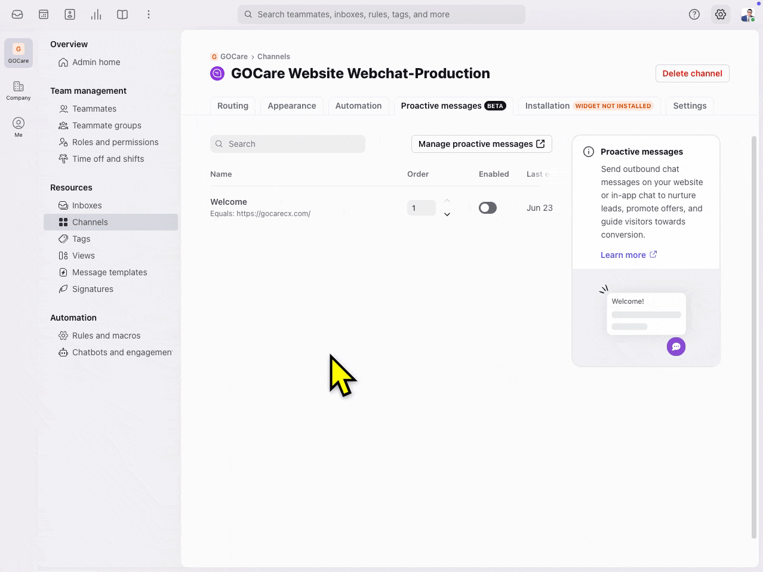Switch to the Automation tab
The height and width of the screenshot is (572, 763).
(358, 106)
